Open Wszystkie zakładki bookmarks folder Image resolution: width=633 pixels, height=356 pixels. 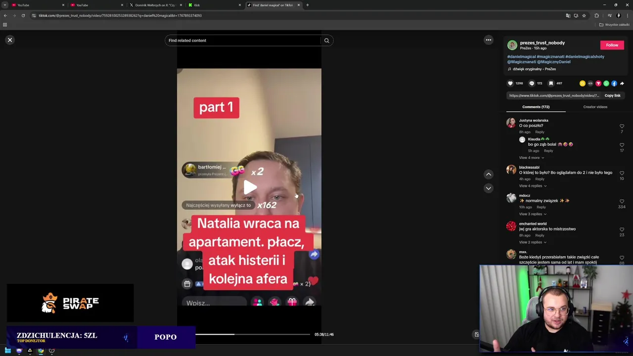pos(614,25)
